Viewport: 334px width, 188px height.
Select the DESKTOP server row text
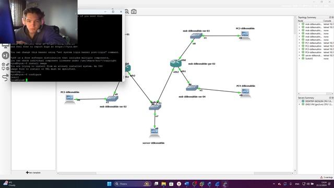click(318, 101)
